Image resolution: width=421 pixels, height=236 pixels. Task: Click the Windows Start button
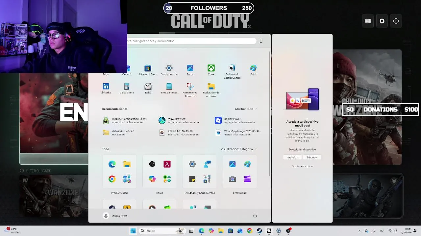tap(133, 231)
